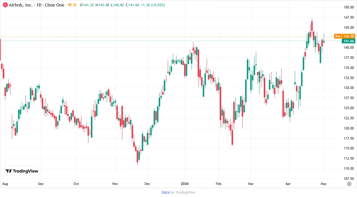Click the H143.48 high value

pos(102,5)
